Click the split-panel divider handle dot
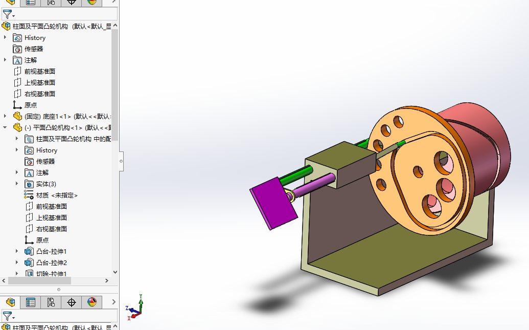Viewport: 529px width, 330px height. pyautogui.click(x=59, y=290)
